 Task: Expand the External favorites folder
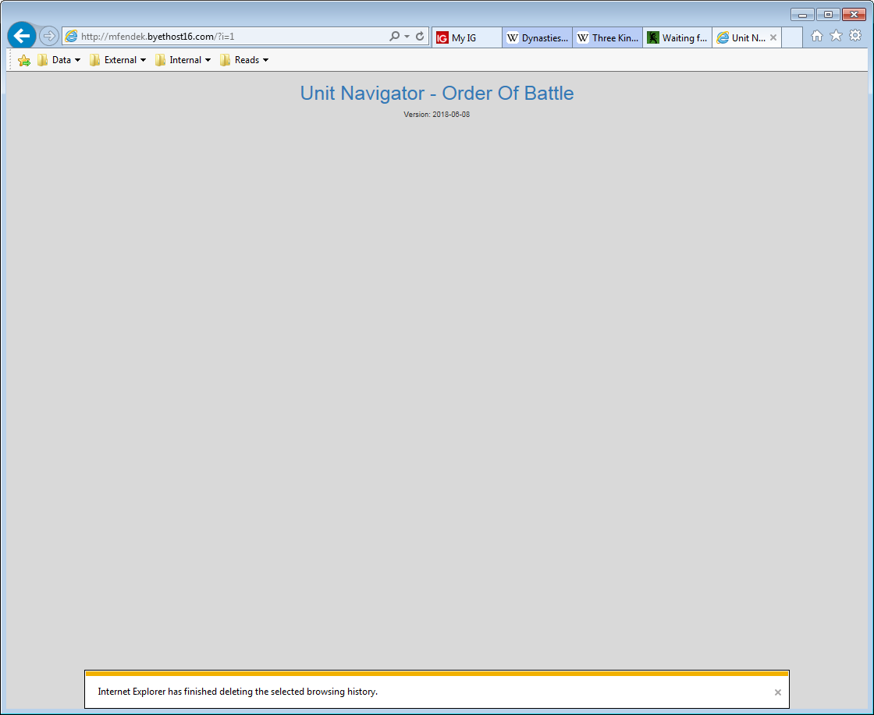pyautogui.click(x=118, y=60)
